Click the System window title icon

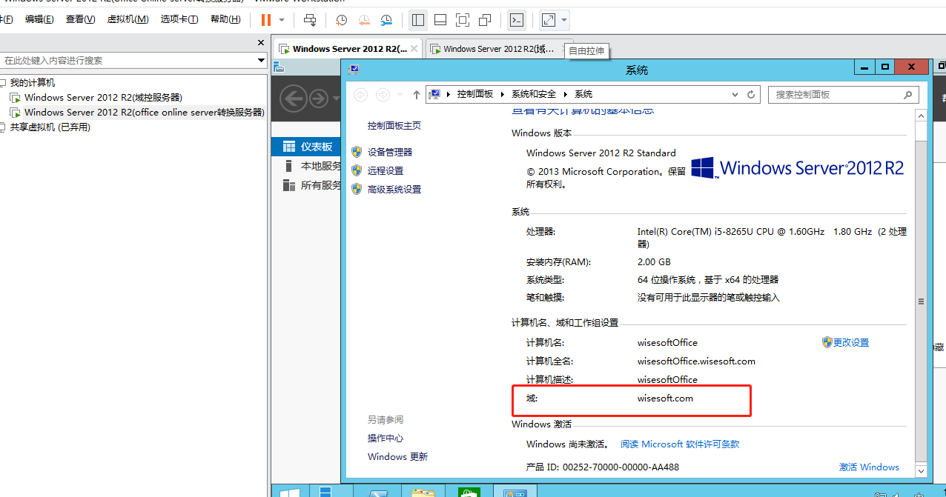(x=354, y=69)
